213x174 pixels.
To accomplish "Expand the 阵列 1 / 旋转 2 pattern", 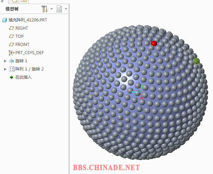I will pos(5,69).
